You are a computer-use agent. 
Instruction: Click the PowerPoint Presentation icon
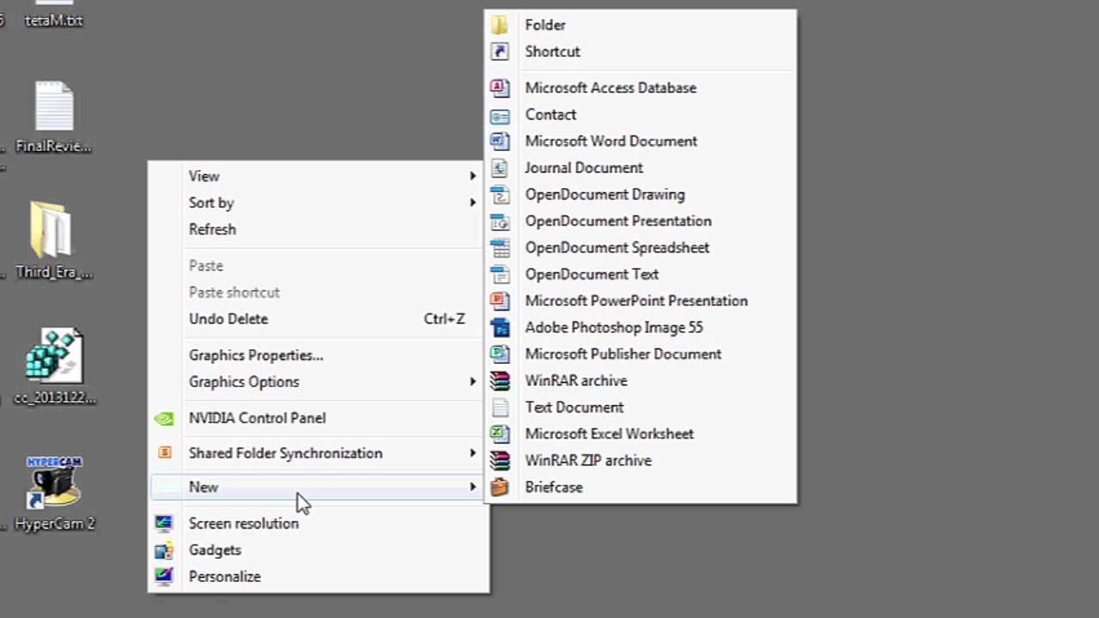[x=500, y=300]
